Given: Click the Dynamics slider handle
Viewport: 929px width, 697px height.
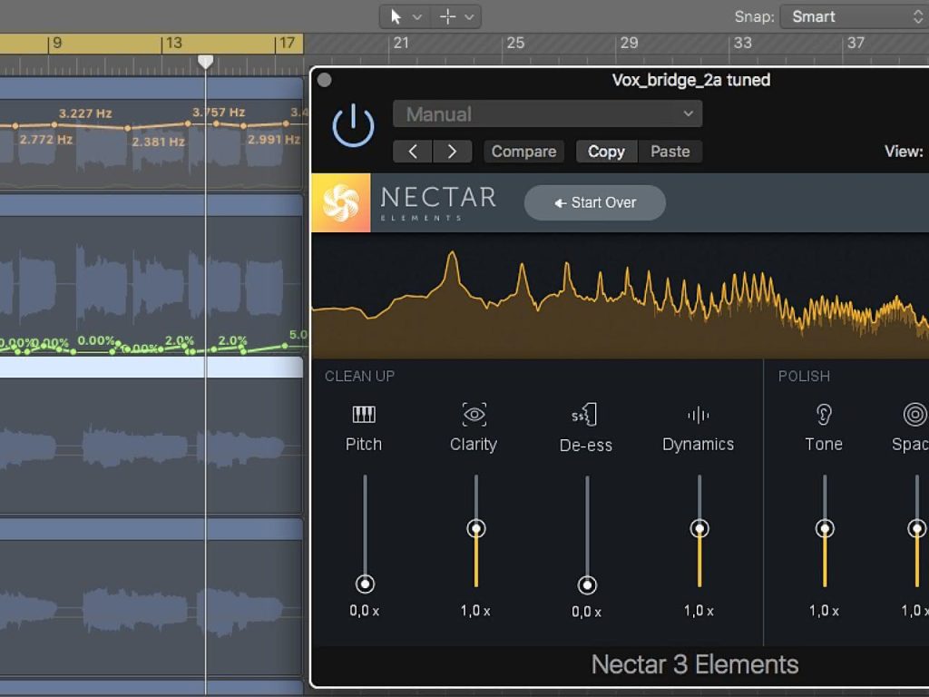Looking at the screenshot, I should click(x=699, y=528).
